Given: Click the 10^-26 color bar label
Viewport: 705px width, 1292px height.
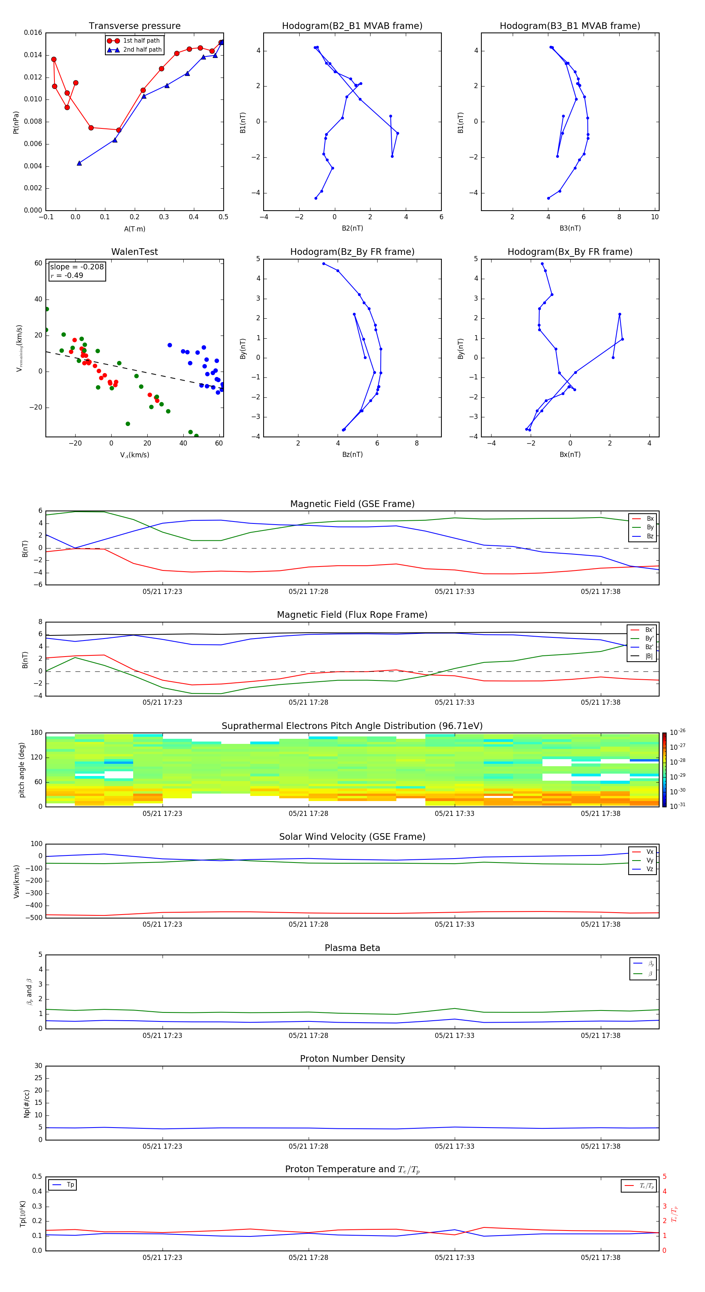Looking at the screenshot, I should pyautogui.click(x=678, y=732).
